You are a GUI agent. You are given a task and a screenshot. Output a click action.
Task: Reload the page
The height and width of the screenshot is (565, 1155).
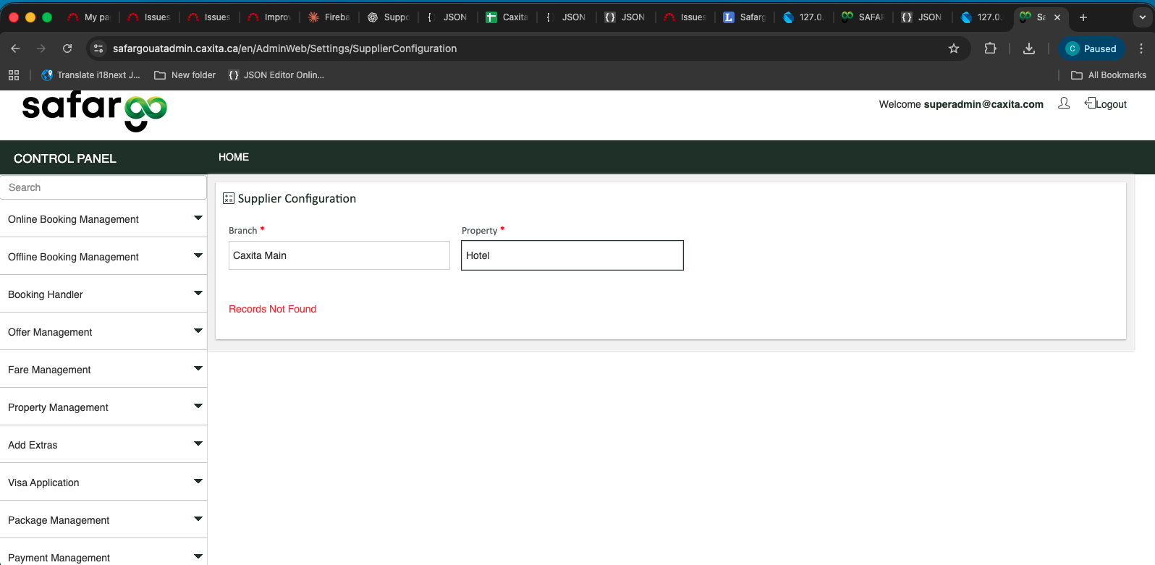[67, 48]
